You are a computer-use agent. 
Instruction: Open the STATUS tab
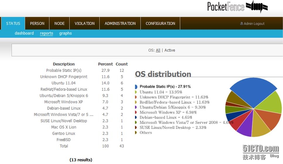[x=13, y=23]
